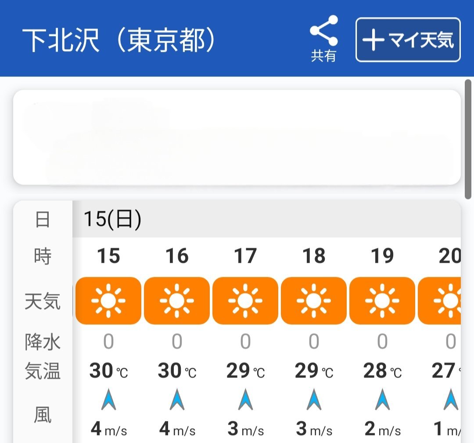Select the sunny icon for 15 o'clock
Screen dimensions: 474x443
[108, 301]
